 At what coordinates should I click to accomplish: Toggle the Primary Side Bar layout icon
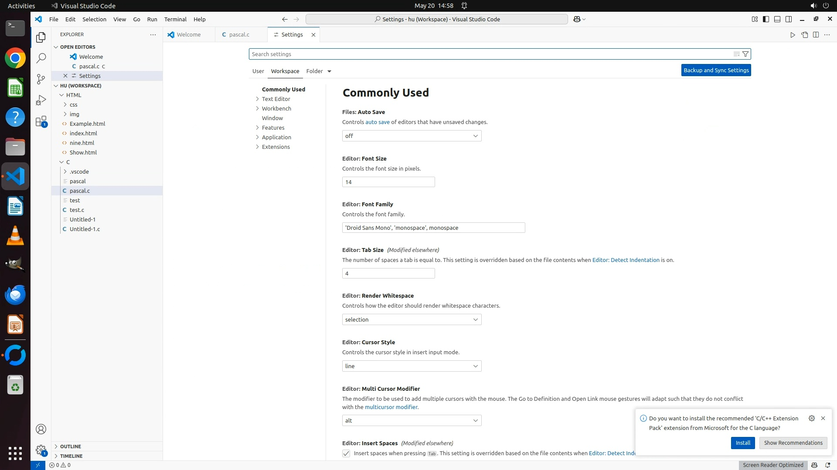(766, 19)
